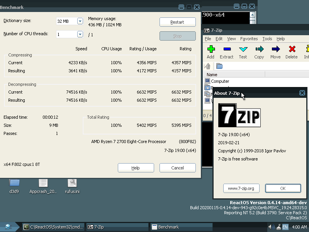Click the Help button in Benchmark

click(136, 168)
